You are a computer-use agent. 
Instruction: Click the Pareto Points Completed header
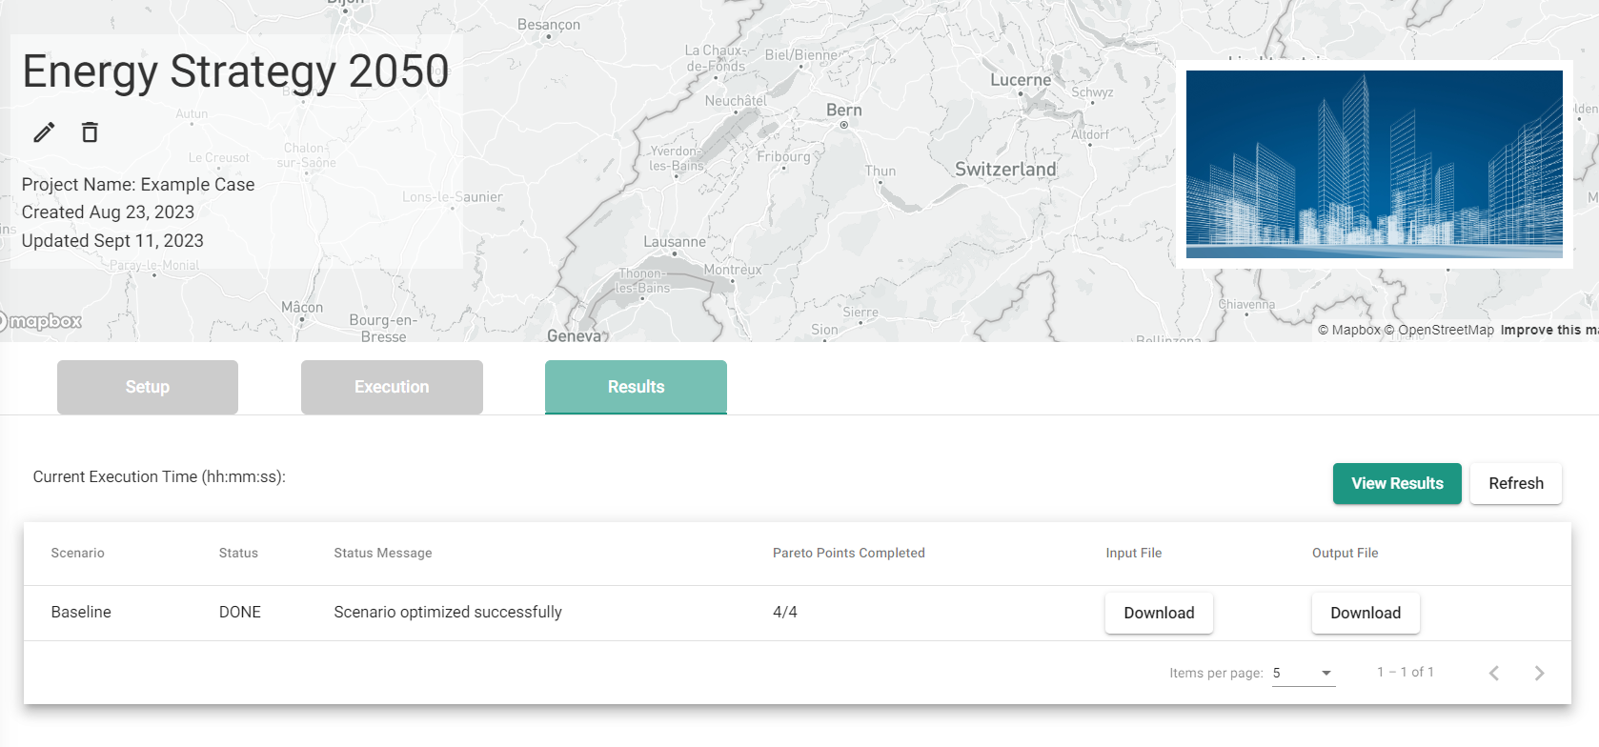pos(848,553)
